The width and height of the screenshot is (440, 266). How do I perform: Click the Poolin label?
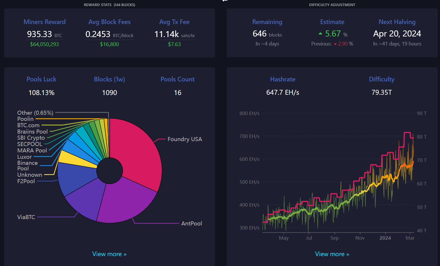[25, 119]
